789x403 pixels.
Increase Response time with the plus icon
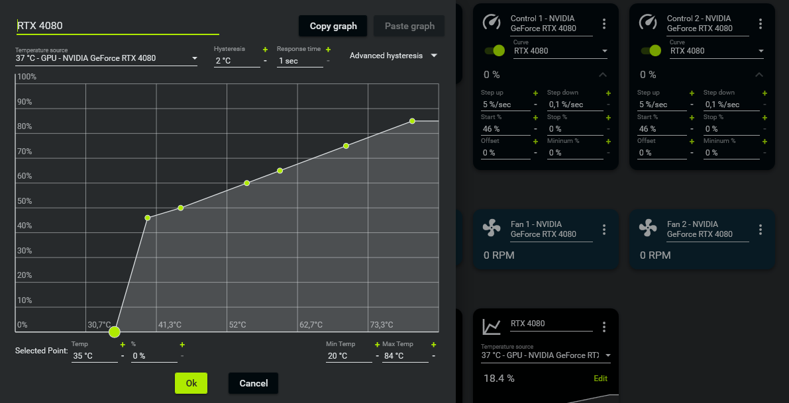pyautogui.click(x=328, y=49)
